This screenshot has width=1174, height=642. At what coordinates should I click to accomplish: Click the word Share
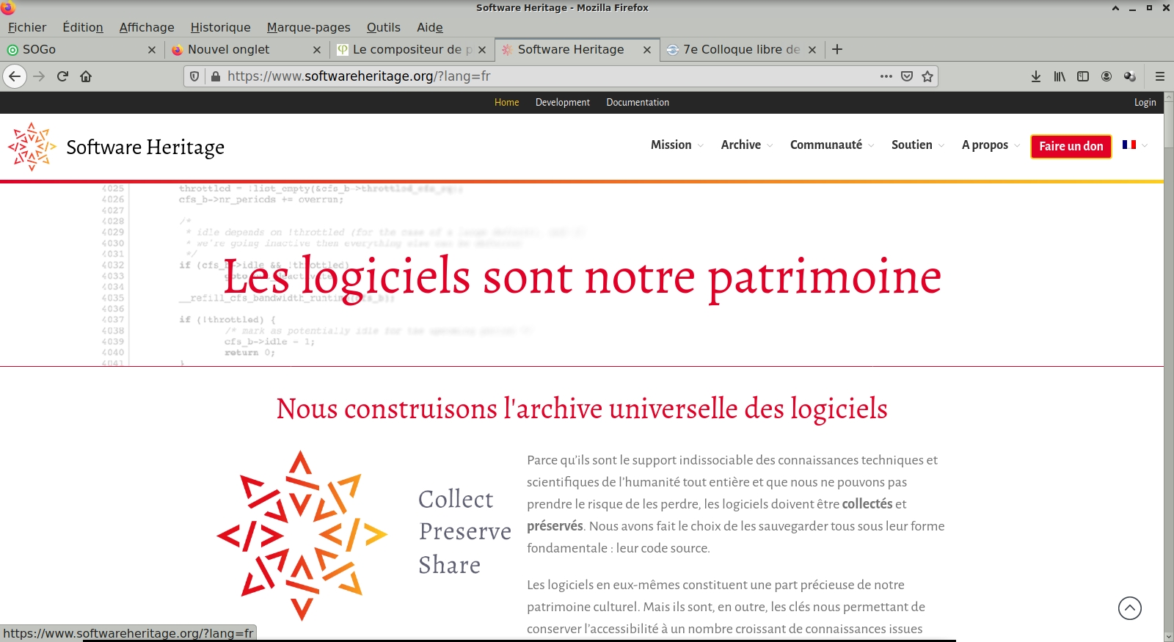(450, 565)
